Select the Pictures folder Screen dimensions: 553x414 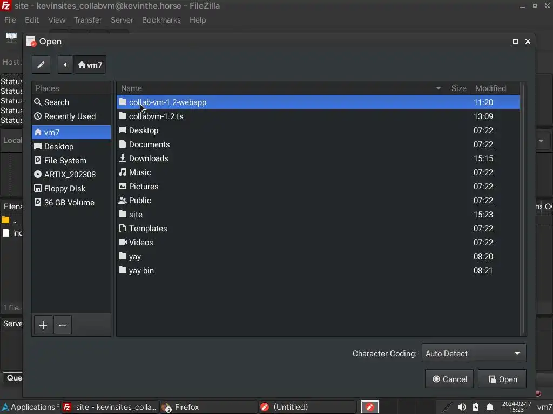[x=318, y=187]
